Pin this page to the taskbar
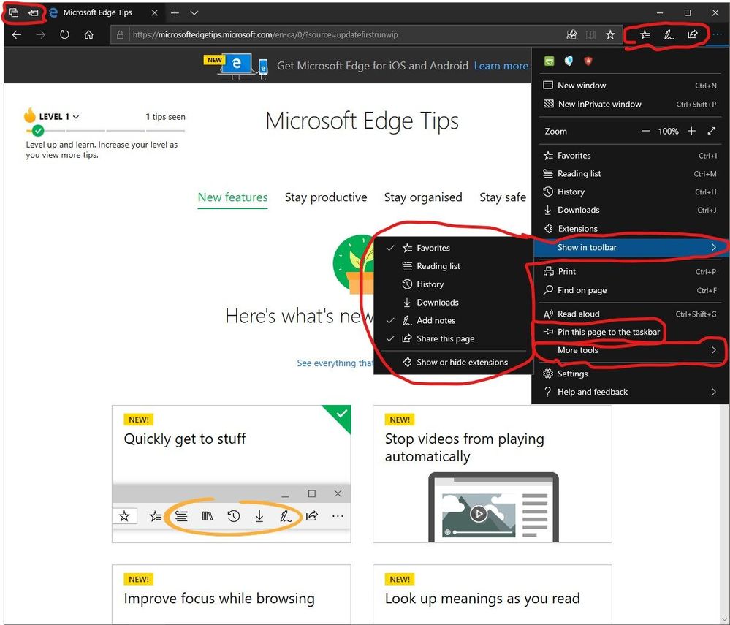730x625 pixels. pos(631,332)
